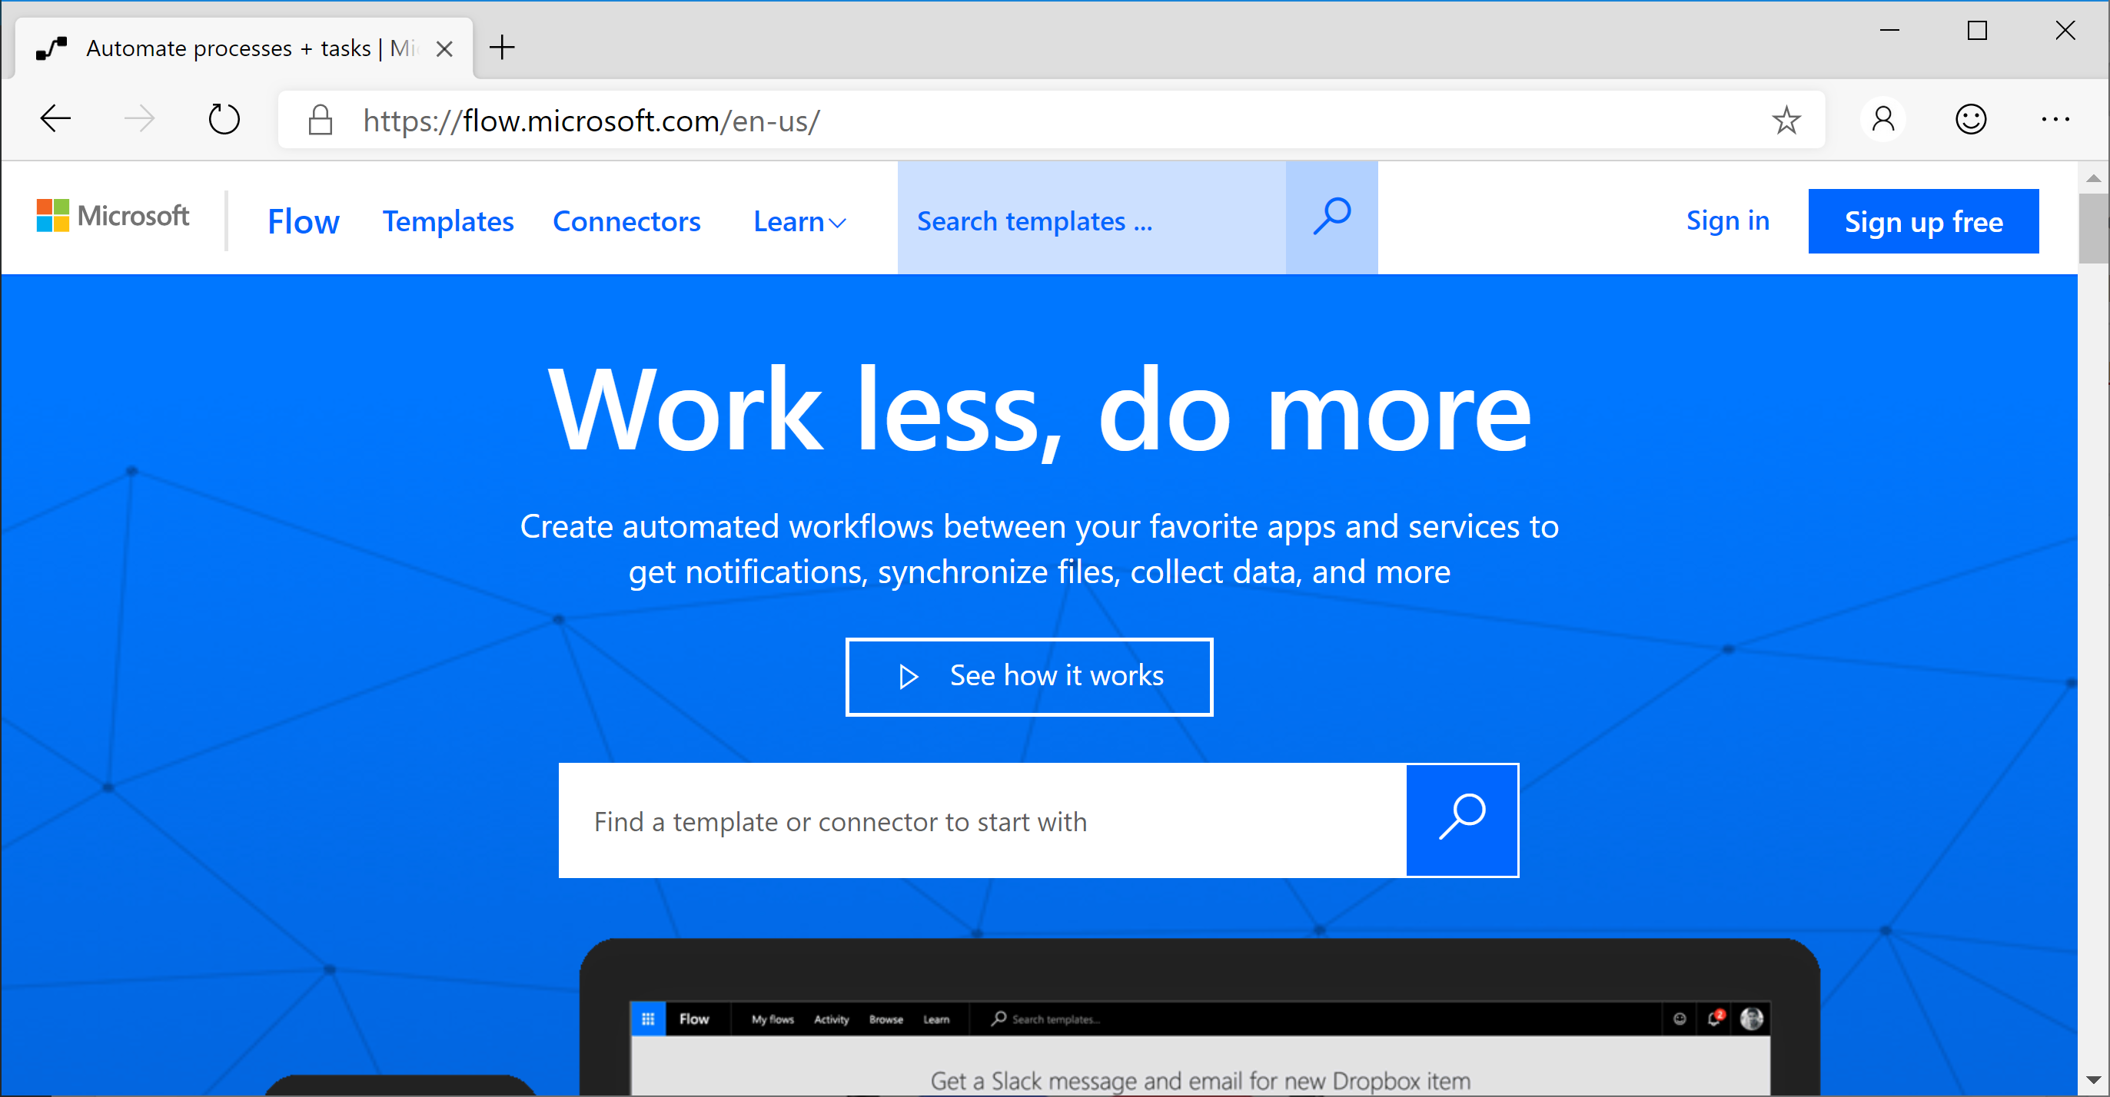This screenshot has width=2110, height=1097.
Task: Click the Sign up free button
Action: pyautogui.click(x=1922, y=222)
